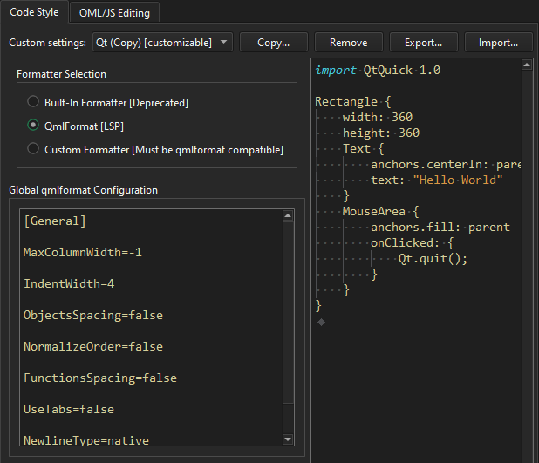Screen dimensions: 539x463
Task: Select the Built-In Formatter radio button
Action: 33,102
